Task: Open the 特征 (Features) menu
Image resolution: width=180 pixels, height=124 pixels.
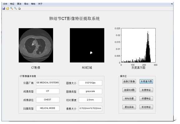Action: pos(12,4)
